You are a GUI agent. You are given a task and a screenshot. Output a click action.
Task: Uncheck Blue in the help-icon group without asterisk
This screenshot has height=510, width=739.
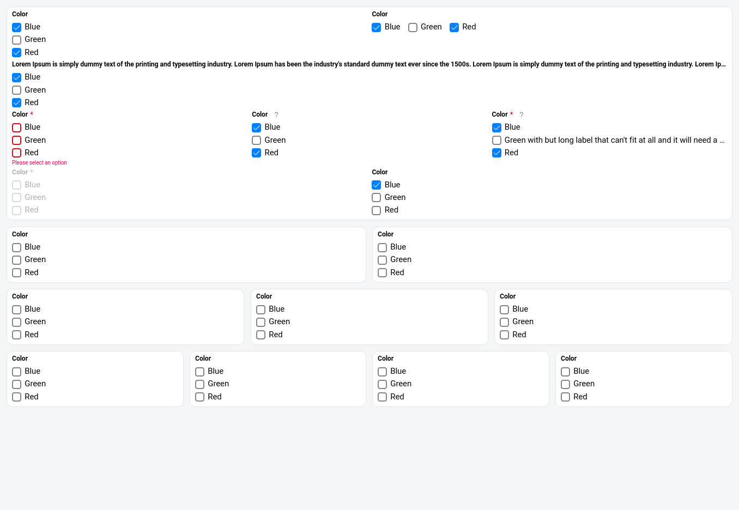click(x=257, y=127)
